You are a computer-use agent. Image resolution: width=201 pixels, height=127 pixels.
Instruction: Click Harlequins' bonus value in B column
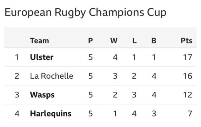(154, 114)
